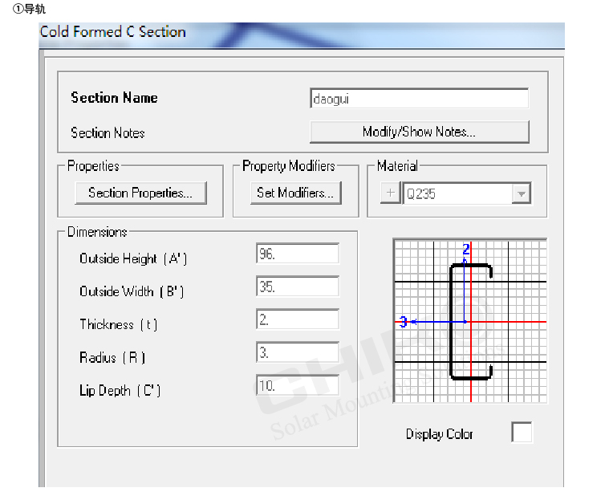609x496 pixels.
Task: Click the plus icon beside Material dropdown
Action: tap(389, 193)
